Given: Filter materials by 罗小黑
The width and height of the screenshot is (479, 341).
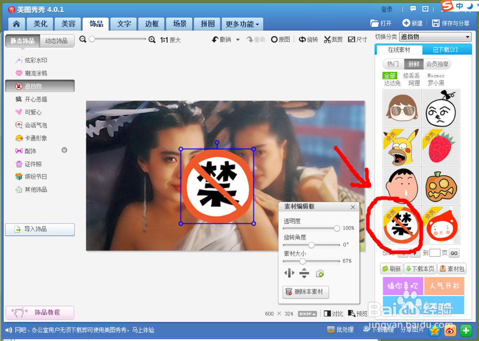Looking at the screenshot, I should pos(436,83).
